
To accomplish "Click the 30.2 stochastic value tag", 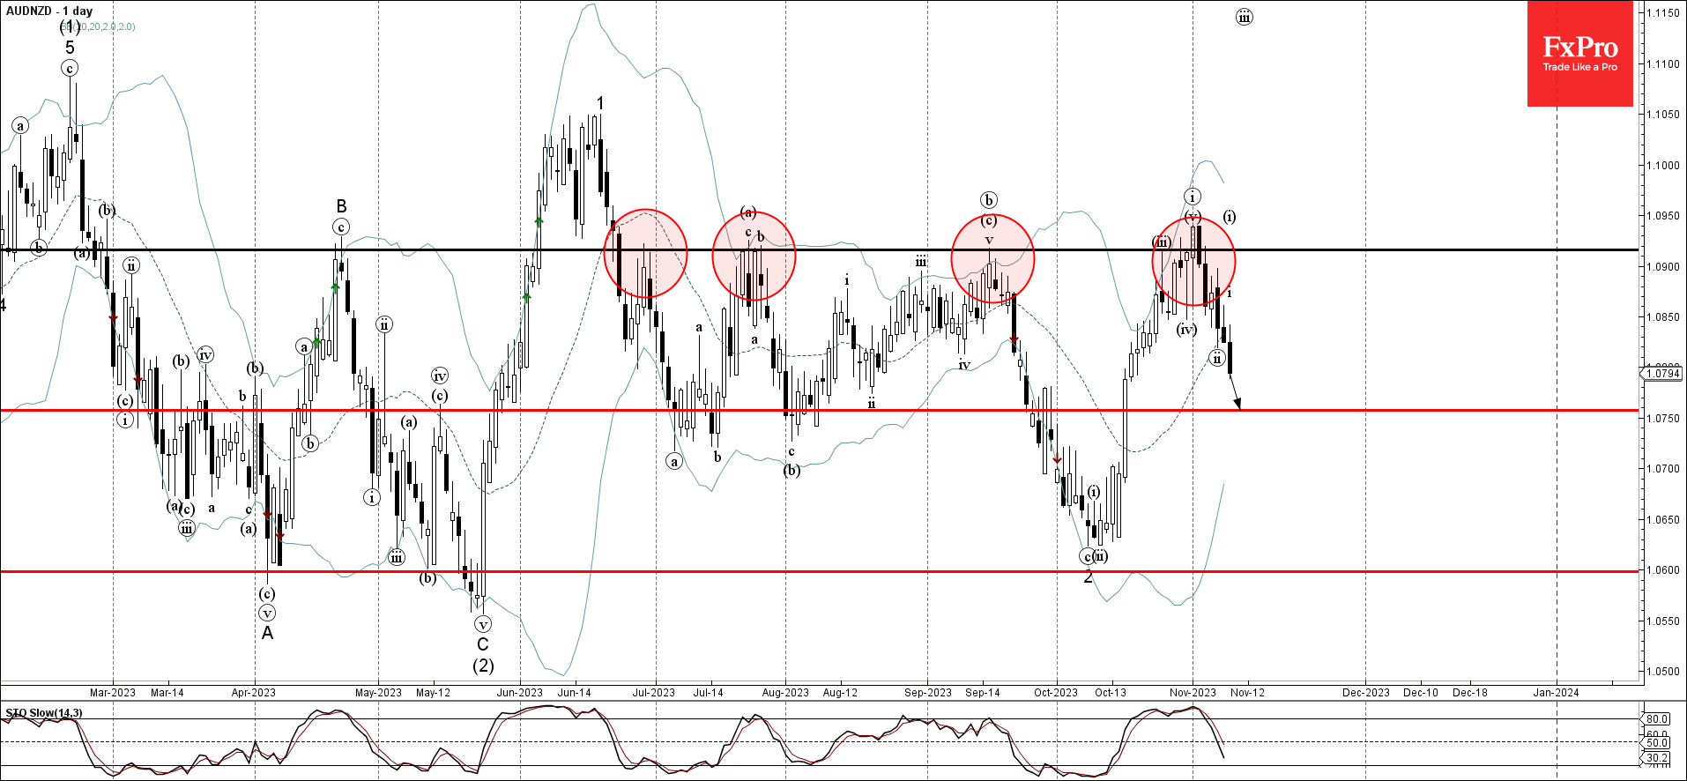I will 1656,758.
